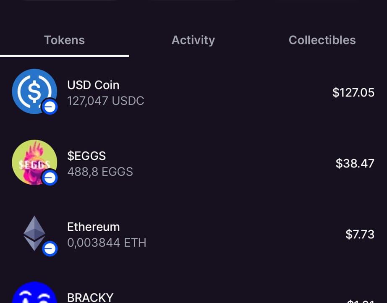The image size is (387, 303).
Task: Open the Activity tab
Action: [193, 40]
